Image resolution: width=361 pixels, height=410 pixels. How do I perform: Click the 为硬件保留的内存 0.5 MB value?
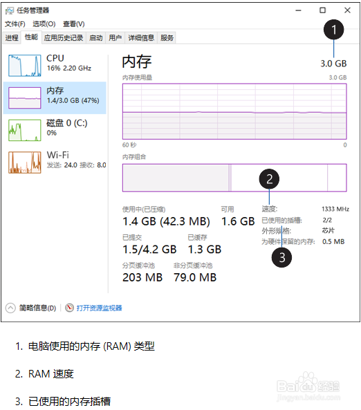click(x=333, y=241)
